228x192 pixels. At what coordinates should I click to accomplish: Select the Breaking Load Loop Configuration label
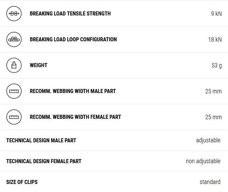[x=73, y=40]
